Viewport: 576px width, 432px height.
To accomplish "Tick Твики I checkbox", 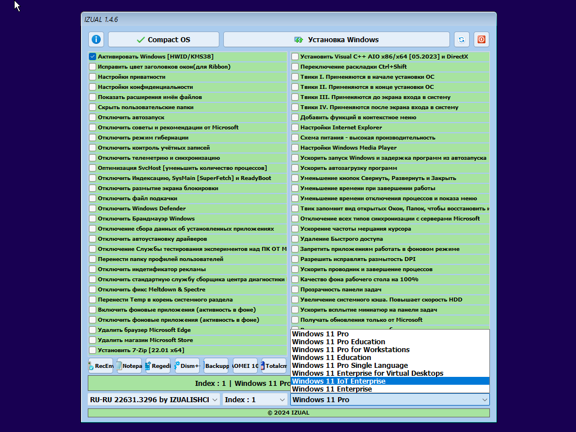I will (295, 76).
